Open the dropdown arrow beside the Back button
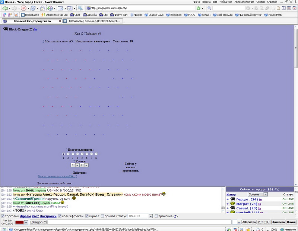This screenshot has width=298, height=231. (x=10, y=8)
